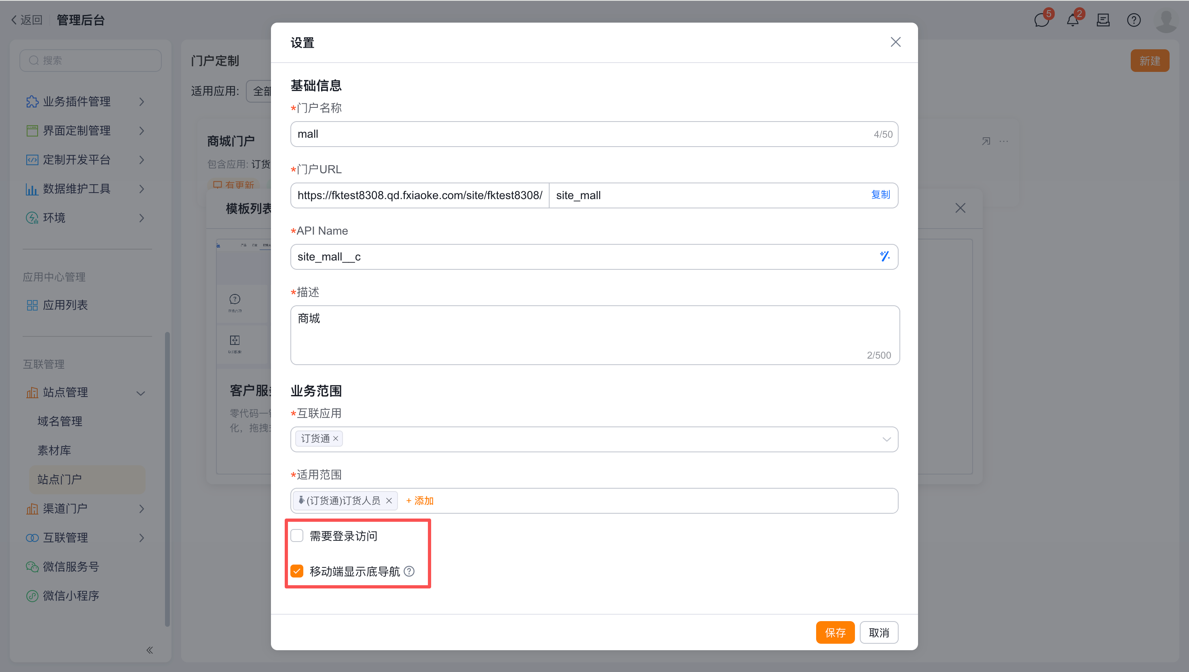This screenshot has width=1189, height=672.
Task: Remove the (订货通)订货人员 tag
Action: [389, 501]
